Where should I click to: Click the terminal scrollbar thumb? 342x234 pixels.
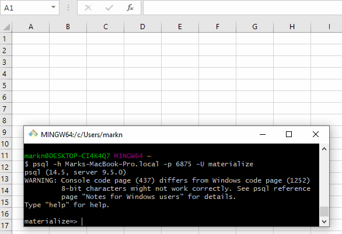(x=324, y=211)
